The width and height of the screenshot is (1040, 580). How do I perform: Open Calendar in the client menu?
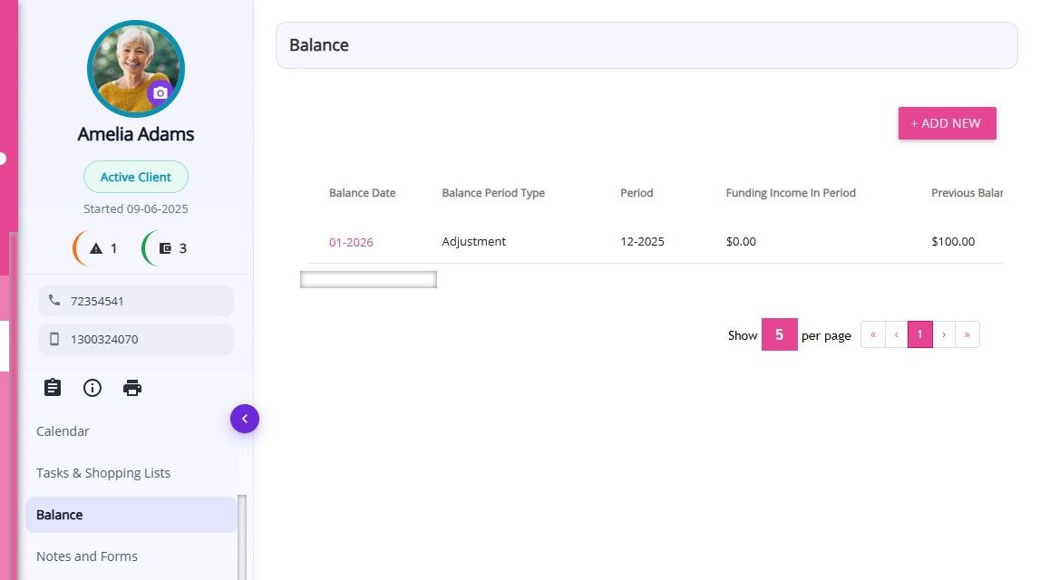click(63, 431)
